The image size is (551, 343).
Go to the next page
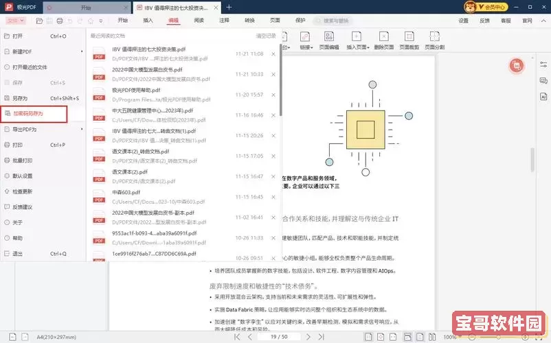click(x=308, y=337)
